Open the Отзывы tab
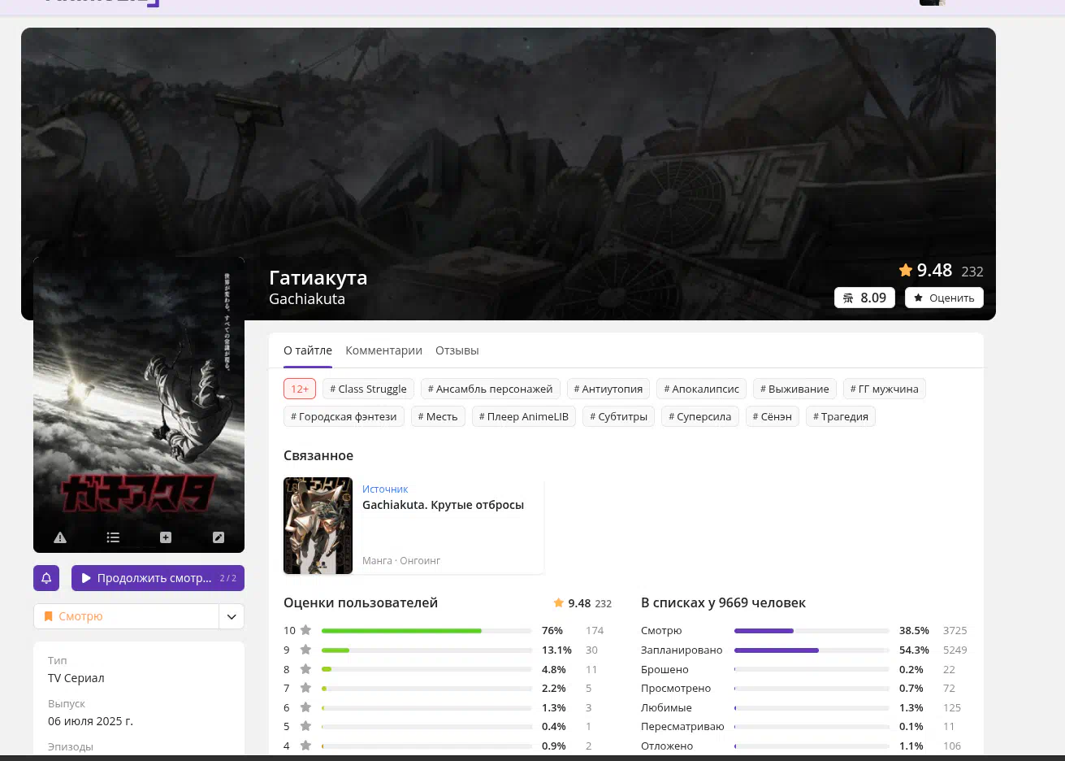Viewport: 1065px width, 761px height. point(457,350)
